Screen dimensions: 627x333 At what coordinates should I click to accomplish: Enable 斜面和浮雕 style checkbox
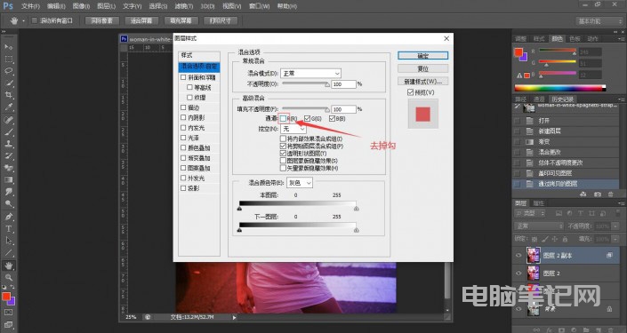[x=183, y=77]
